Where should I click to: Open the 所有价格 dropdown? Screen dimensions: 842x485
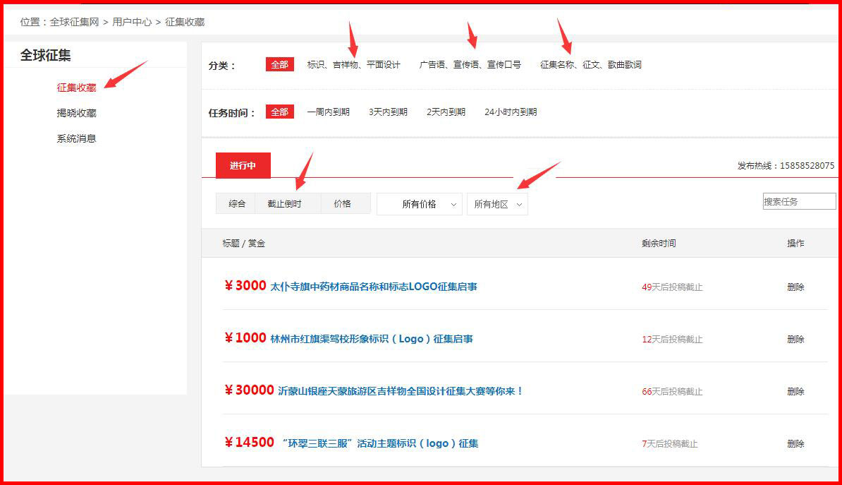click(x=420, y=204)
